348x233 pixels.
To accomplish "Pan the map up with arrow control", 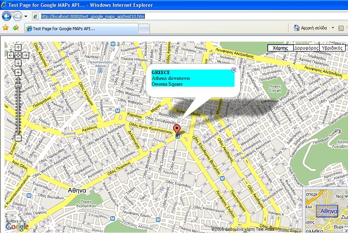I will pos(18,47).
